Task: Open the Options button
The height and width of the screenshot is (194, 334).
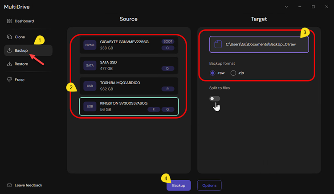Action: (209, 185)
